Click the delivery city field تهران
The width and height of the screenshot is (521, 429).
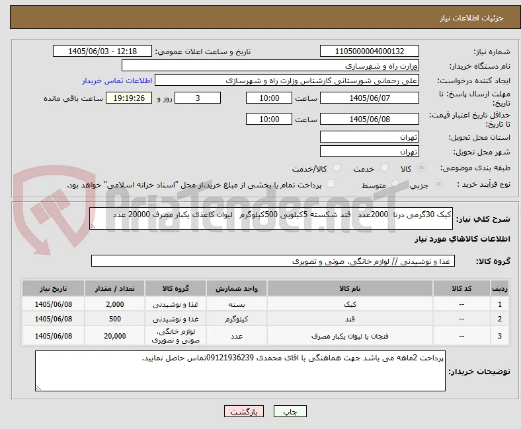tap(370, 151)
